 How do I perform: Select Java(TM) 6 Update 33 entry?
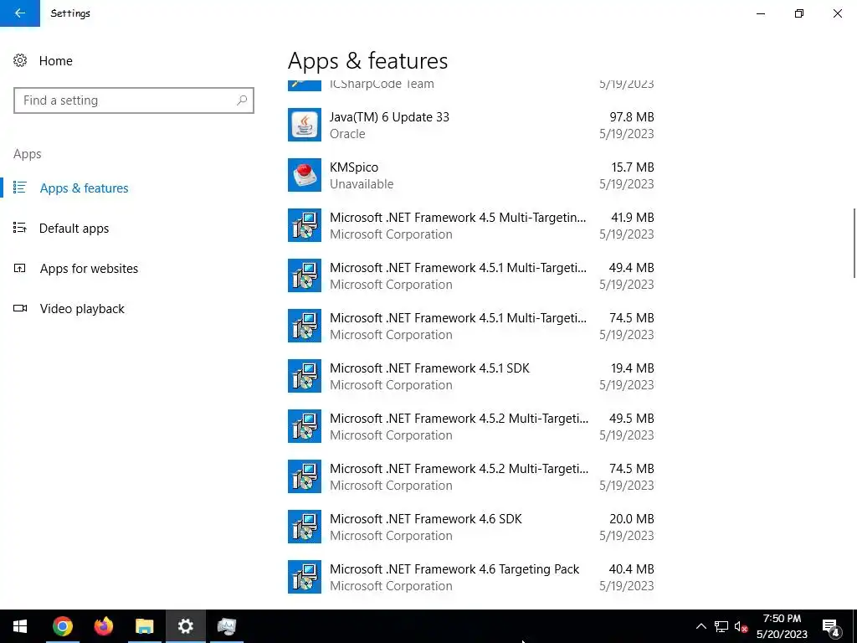click(x=471, y=125)
